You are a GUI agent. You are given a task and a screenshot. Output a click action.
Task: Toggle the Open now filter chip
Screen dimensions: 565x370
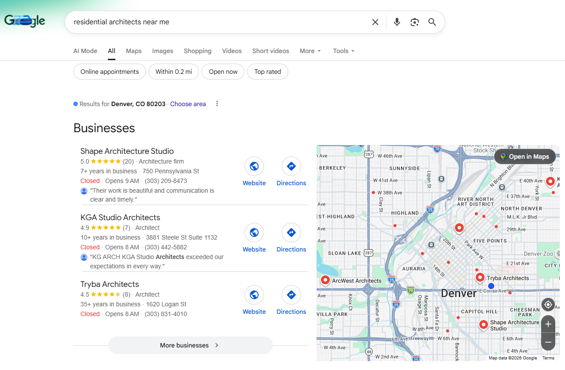pyautogui.click(x=223, y=72)
